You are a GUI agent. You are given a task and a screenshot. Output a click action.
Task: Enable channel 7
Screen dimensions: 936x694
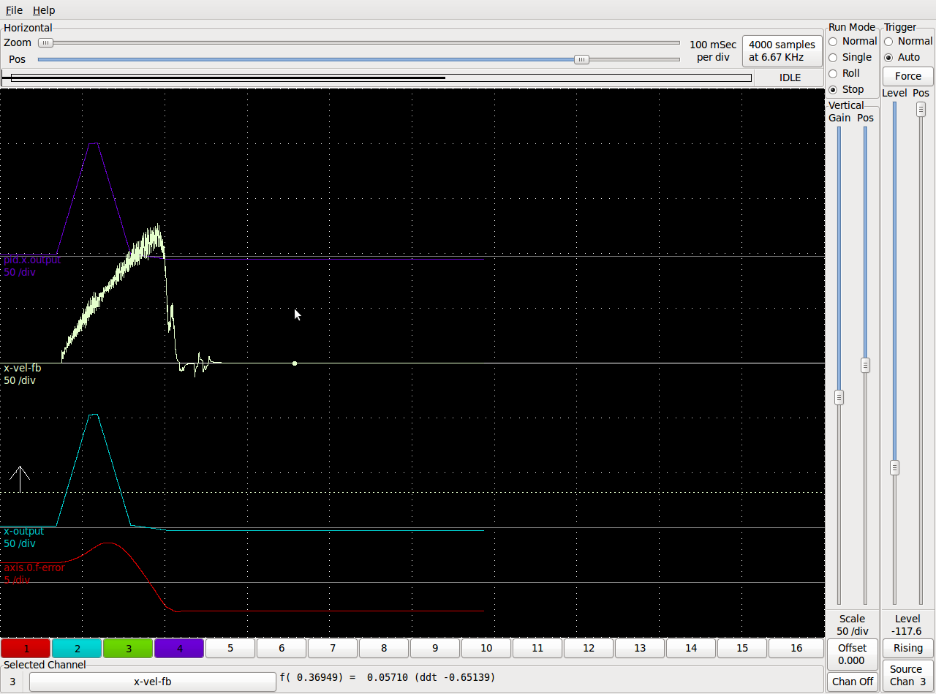[x=333, y=648]
